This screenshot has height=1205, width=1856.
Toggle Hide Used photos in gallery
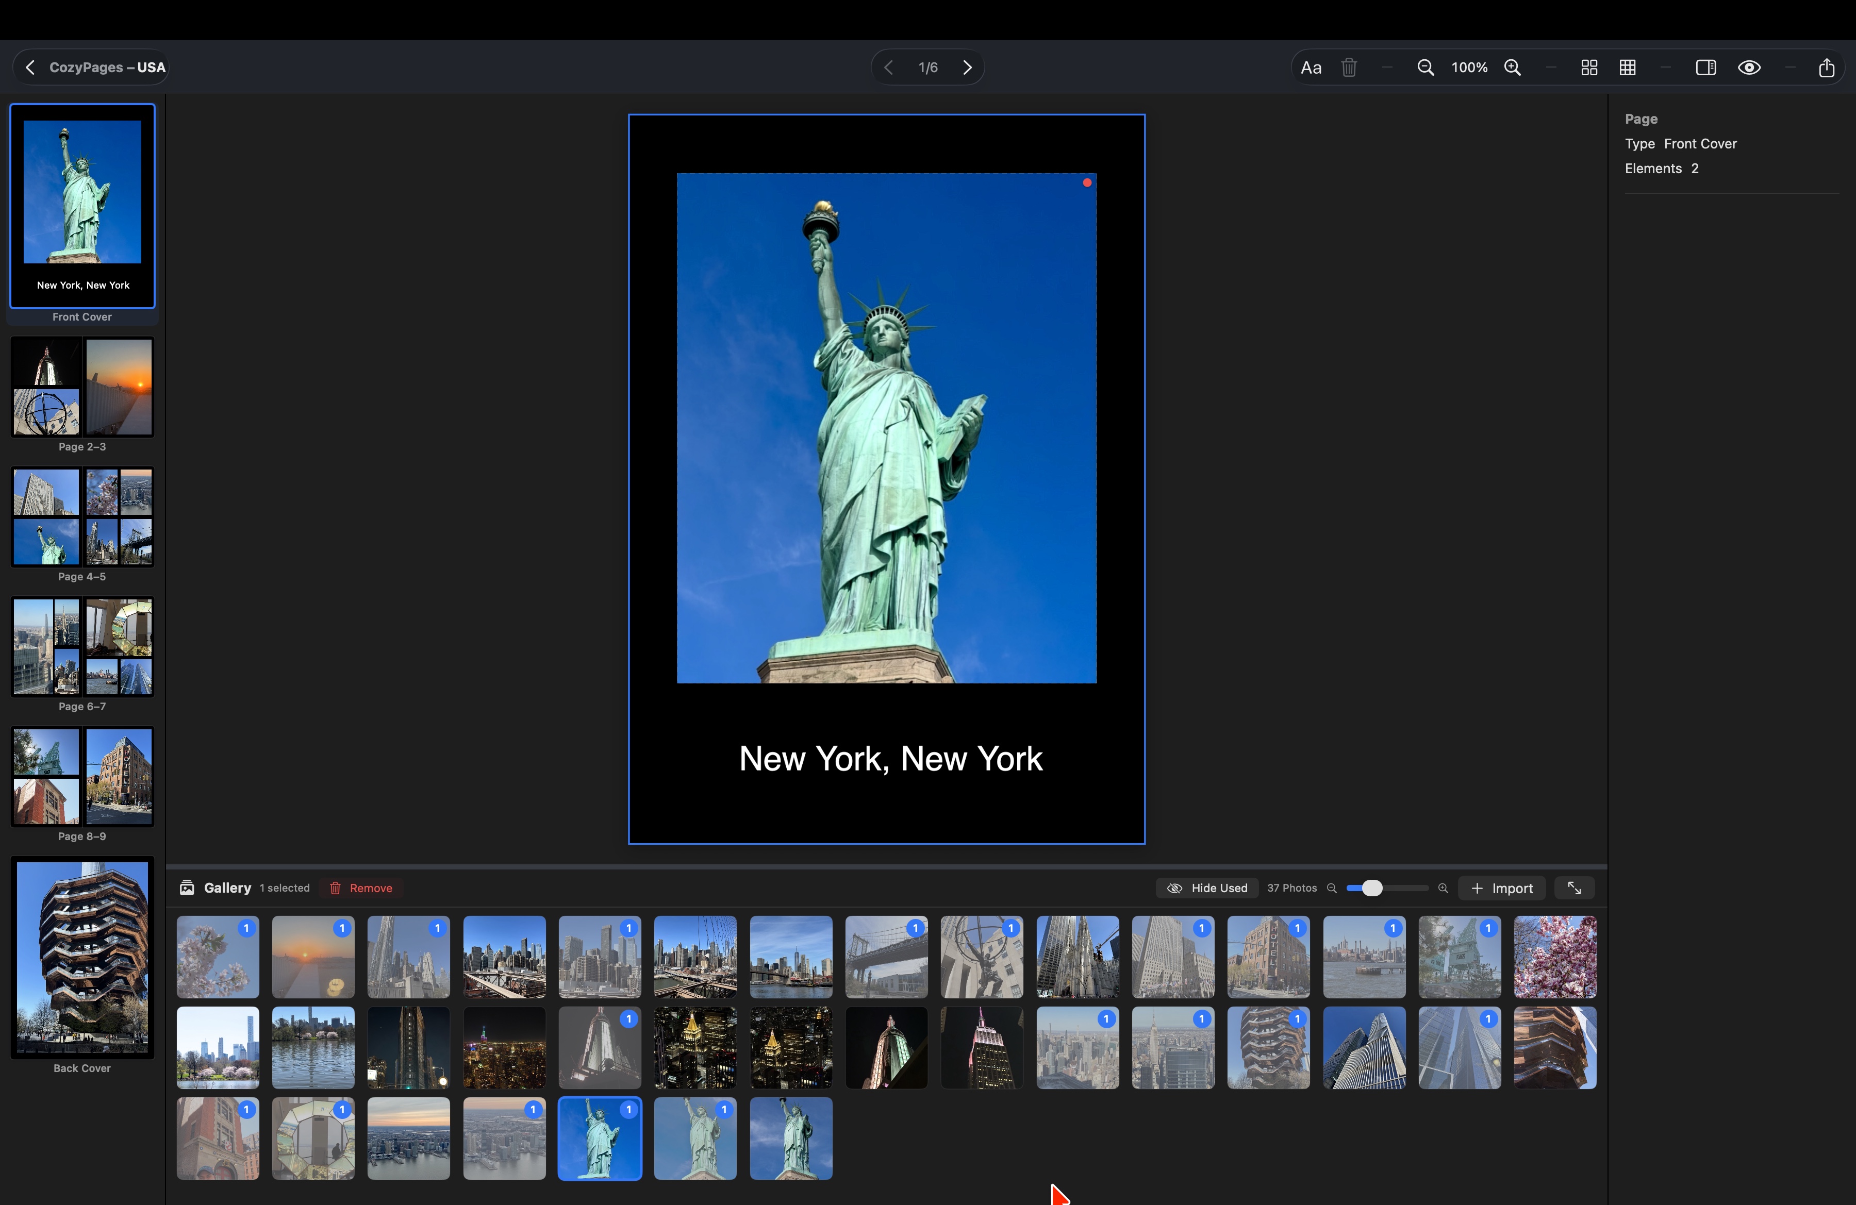click(1206, 888)
